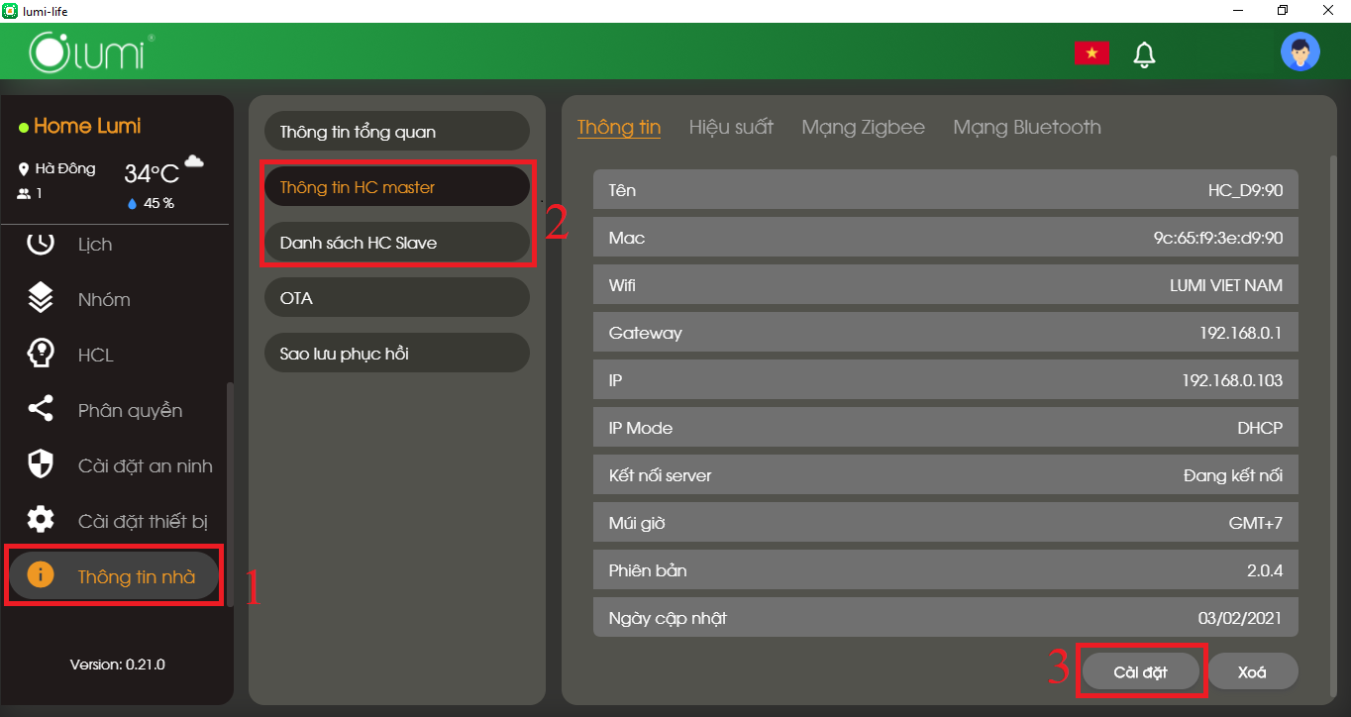This screenshot has height=717, width=1351.
Task: Open the HCL menu item
Action: click(x=95, y=355)
